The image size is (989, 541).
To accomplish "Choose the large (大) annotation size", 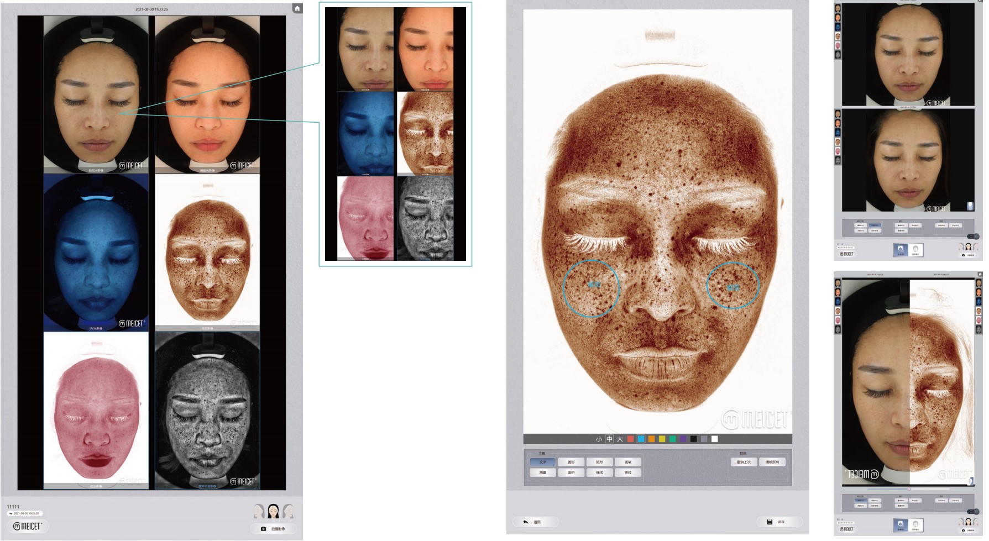I will click(620, 439).
